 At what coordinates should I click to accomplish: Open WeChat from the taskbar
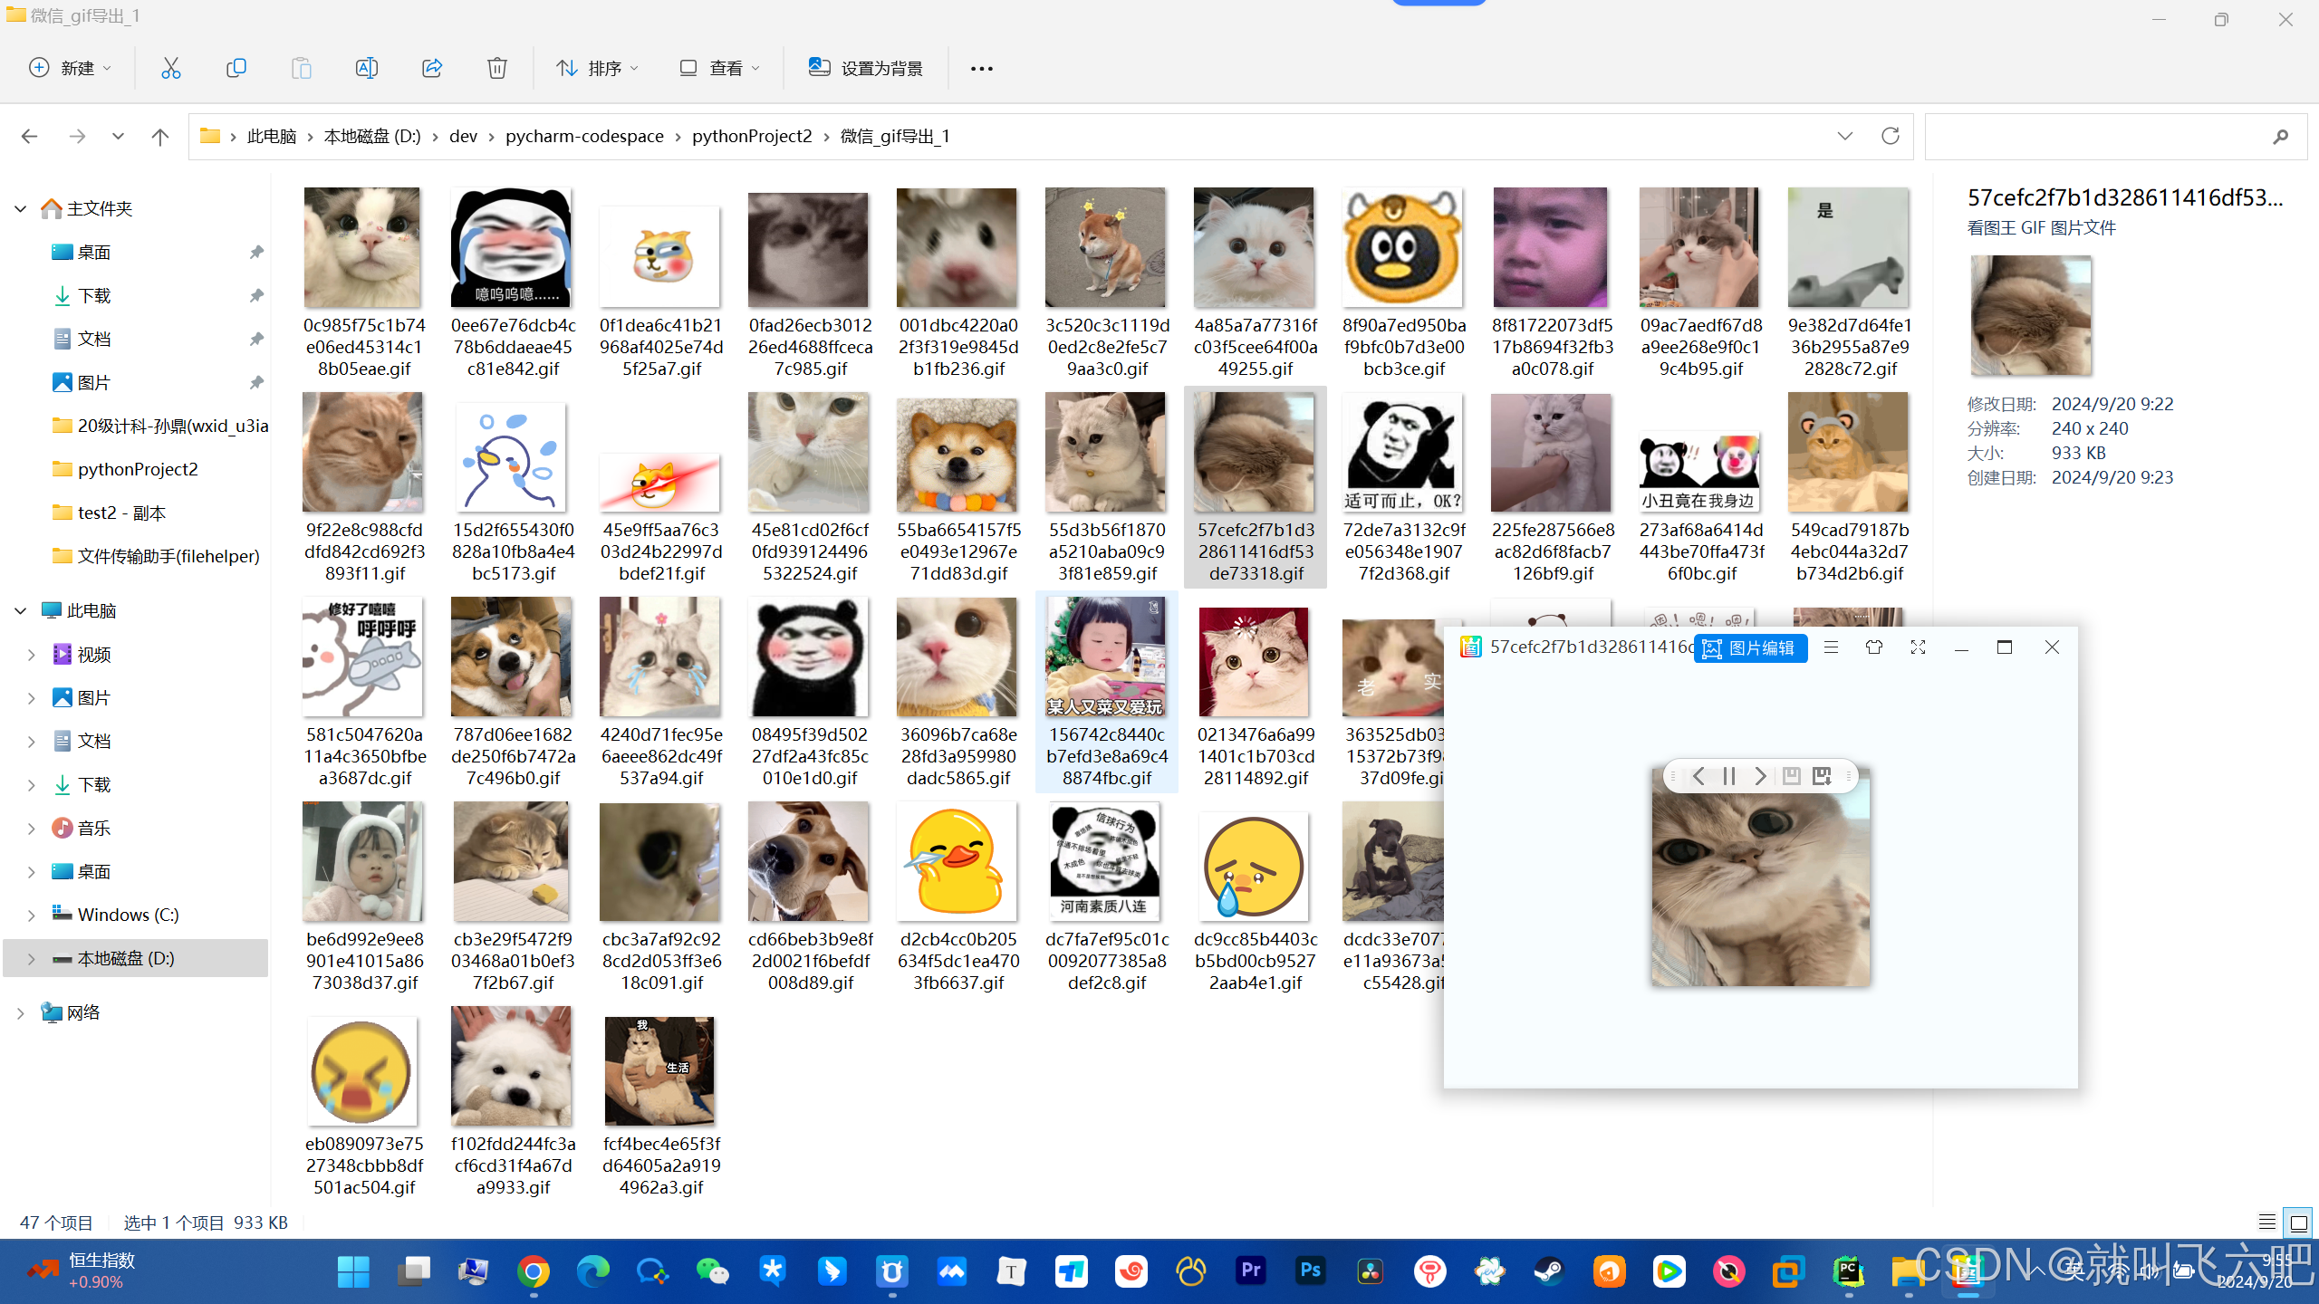click(712, 1271)
